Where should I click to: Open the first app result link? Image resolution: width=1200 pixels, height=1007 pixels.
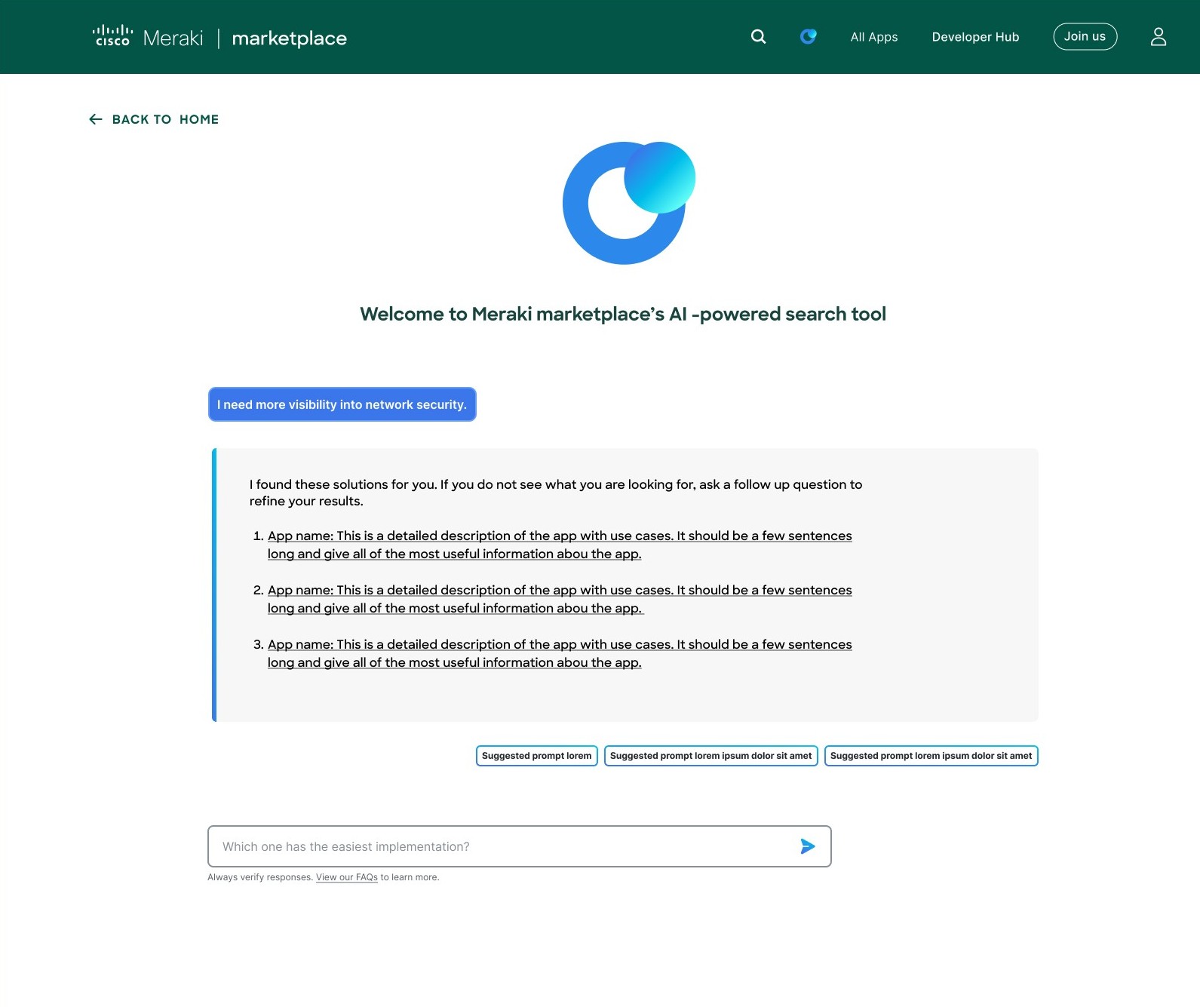[x=559, y=545]
